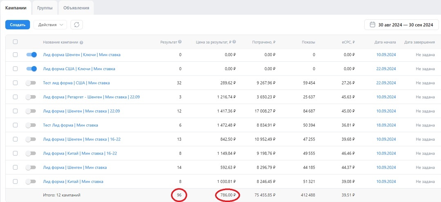Open campaign Лид форма США | Ключи | Мин ставка
441x202 pixels.
pyautogui.click(x=79, y=69)
